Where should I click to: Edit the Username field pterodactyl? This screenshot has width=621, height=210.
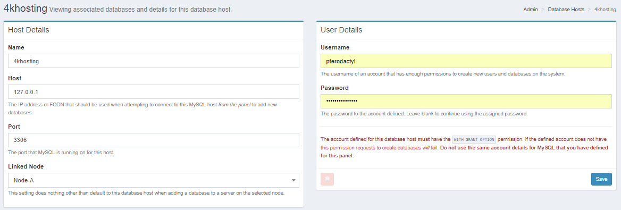point(466,61)
